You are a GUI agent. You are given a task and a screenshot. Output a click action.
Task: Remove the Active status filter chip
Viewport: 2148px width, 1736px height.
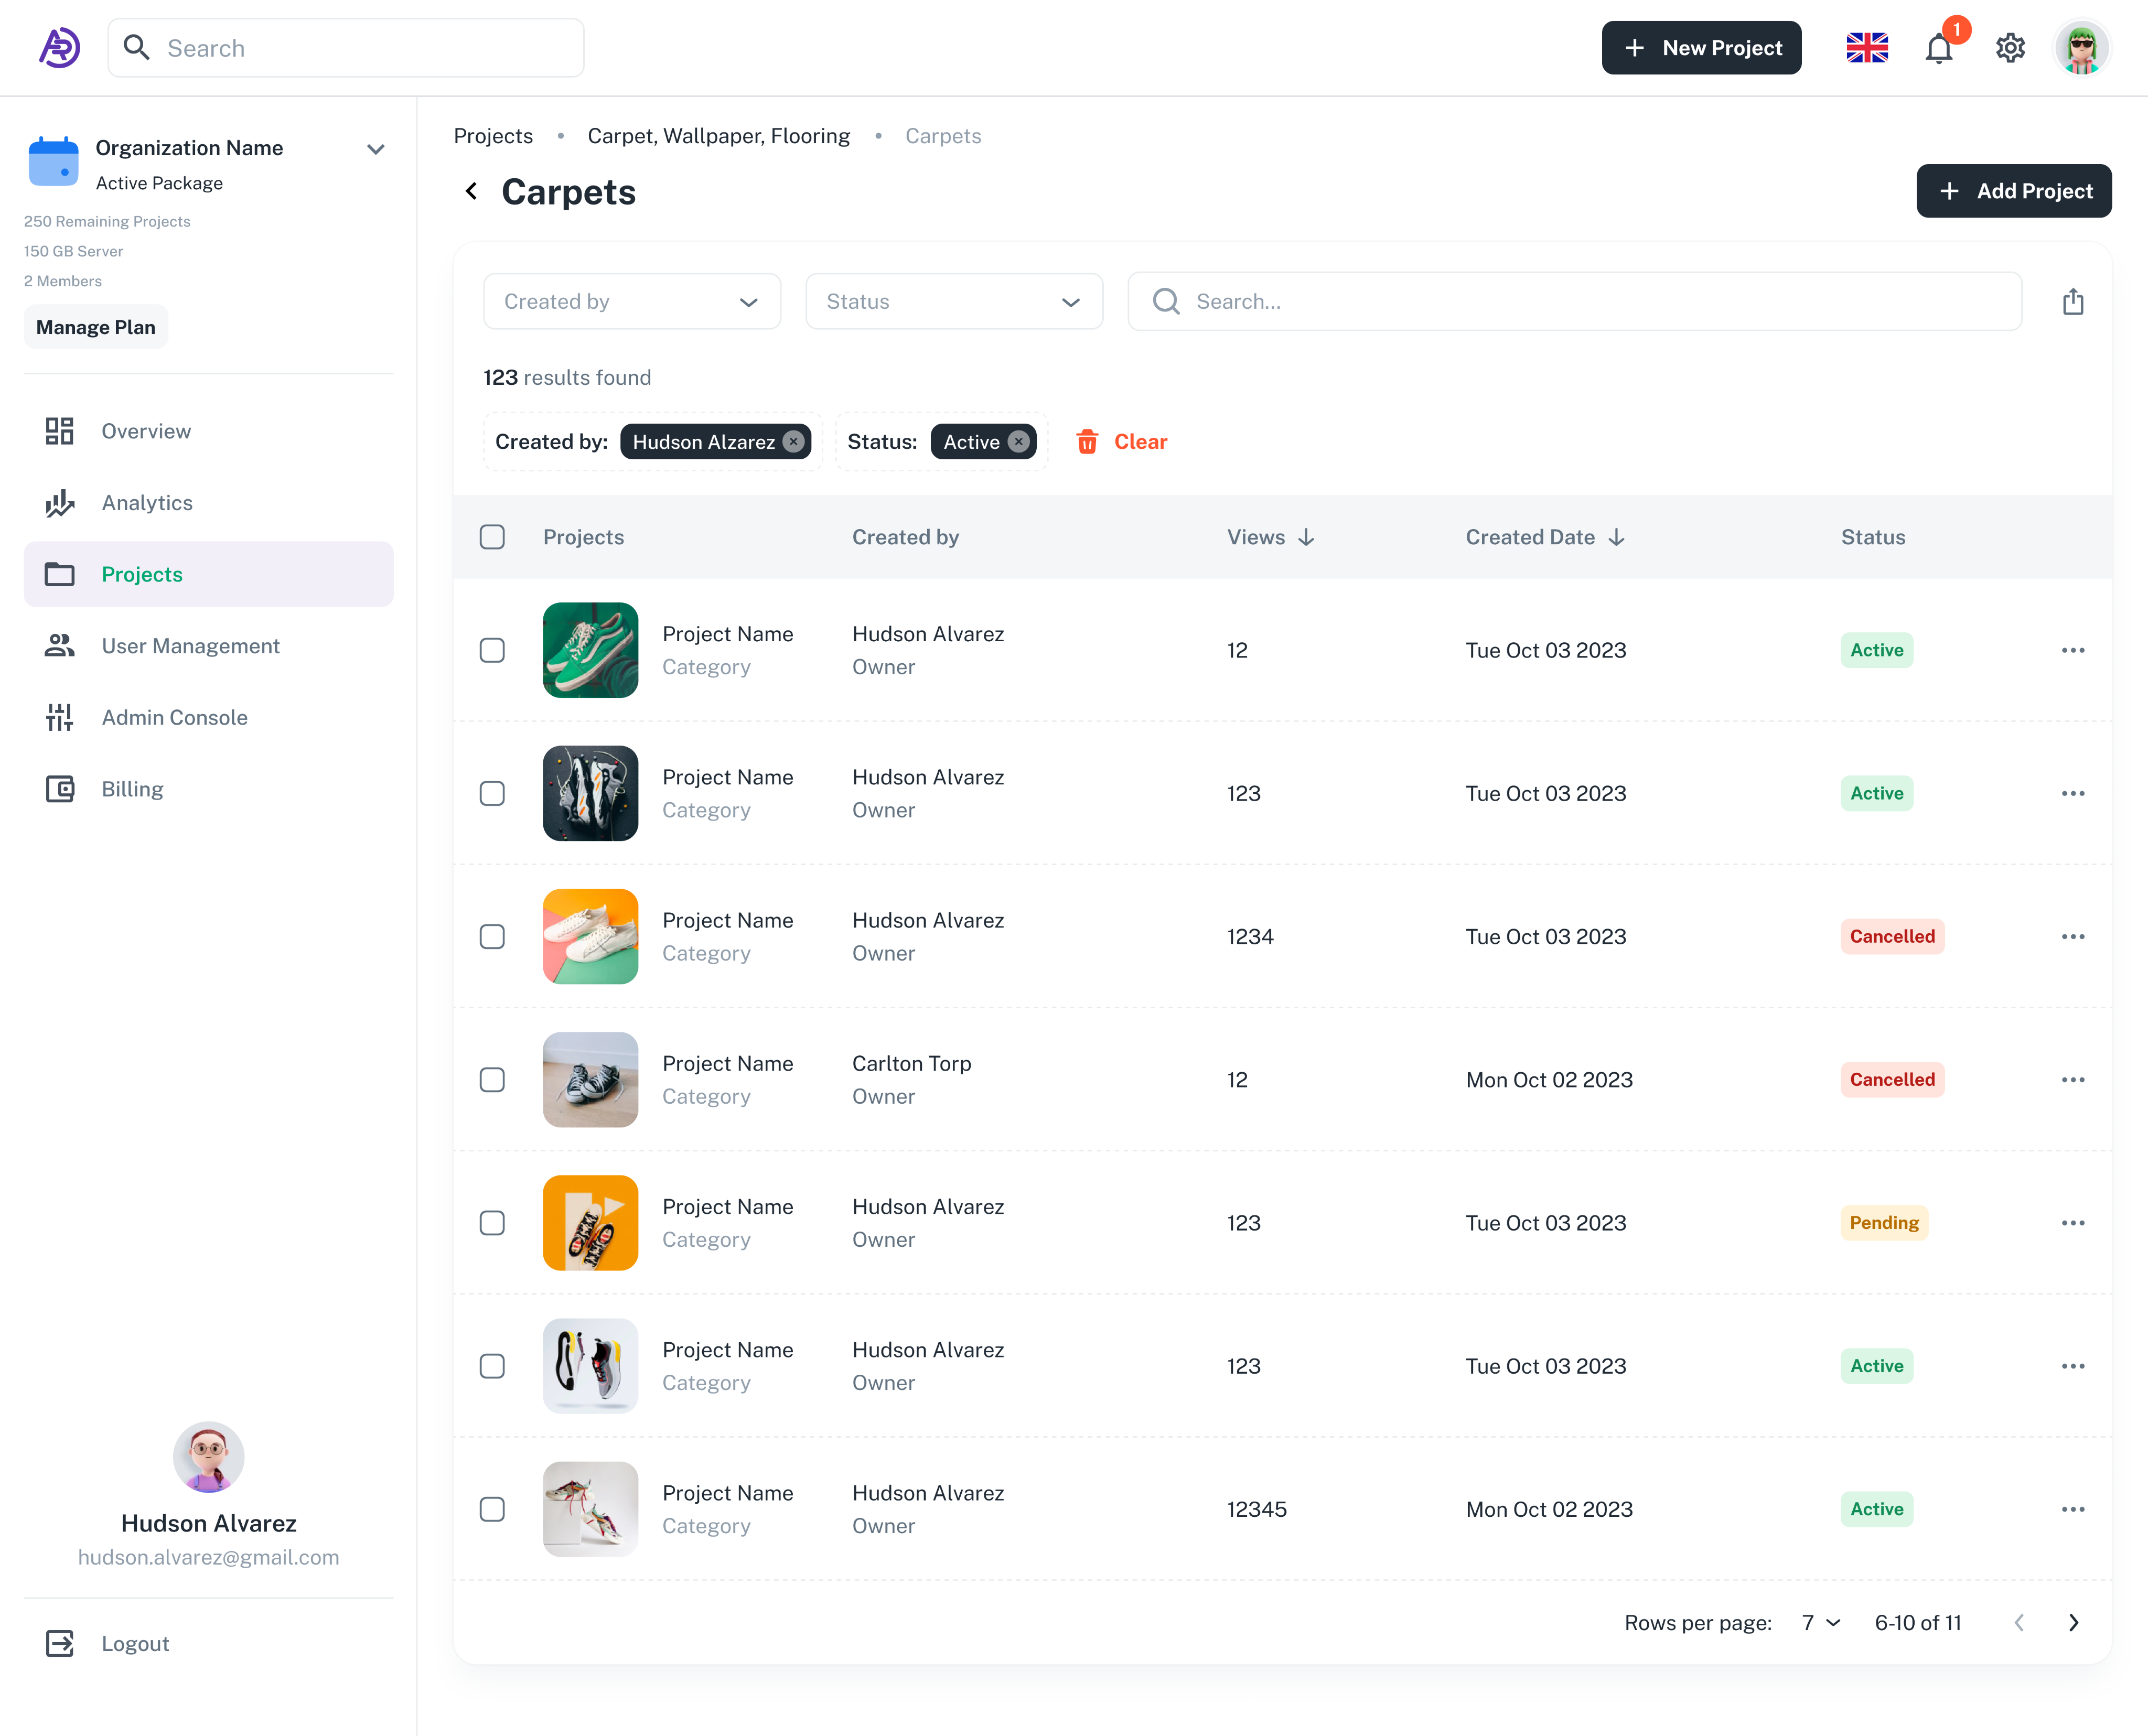pyautogui.click(x=1018, y=442)
